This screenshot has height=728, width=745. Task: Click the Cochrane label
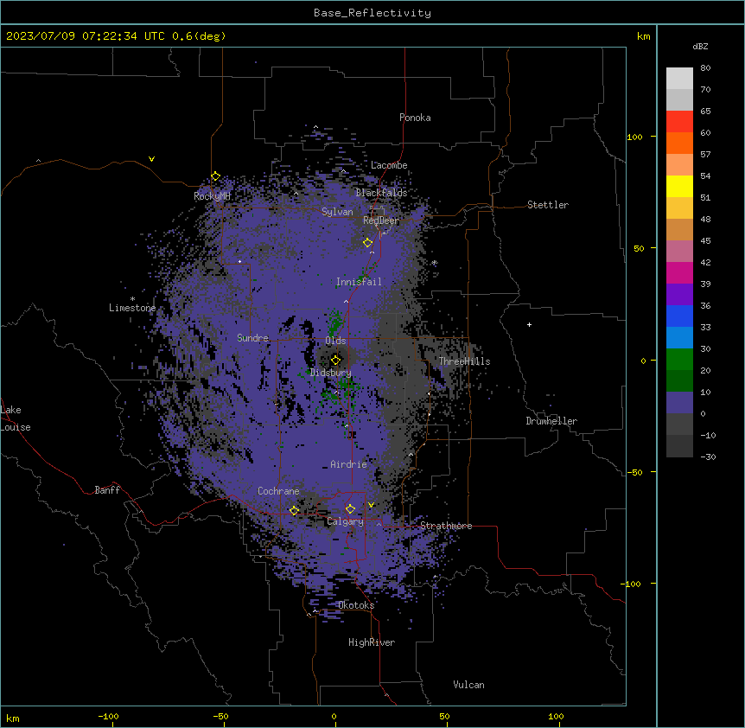pos(278,491)
